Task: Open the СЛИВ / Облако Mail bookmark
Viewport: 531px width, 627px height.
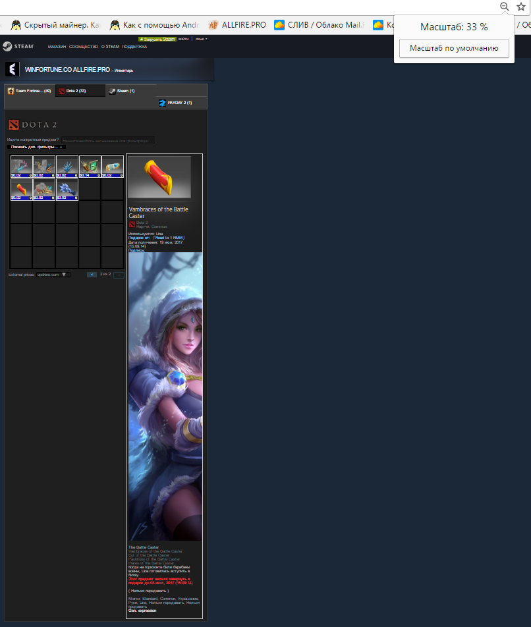Action: tap(320, 25)
